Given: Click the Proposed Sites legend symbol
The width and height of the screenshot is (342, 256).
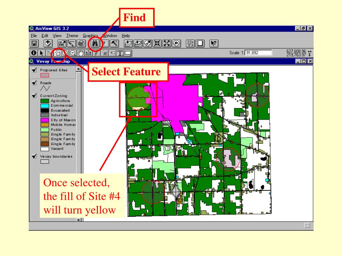Looking at the screenshot, I should tap(45, 75).
